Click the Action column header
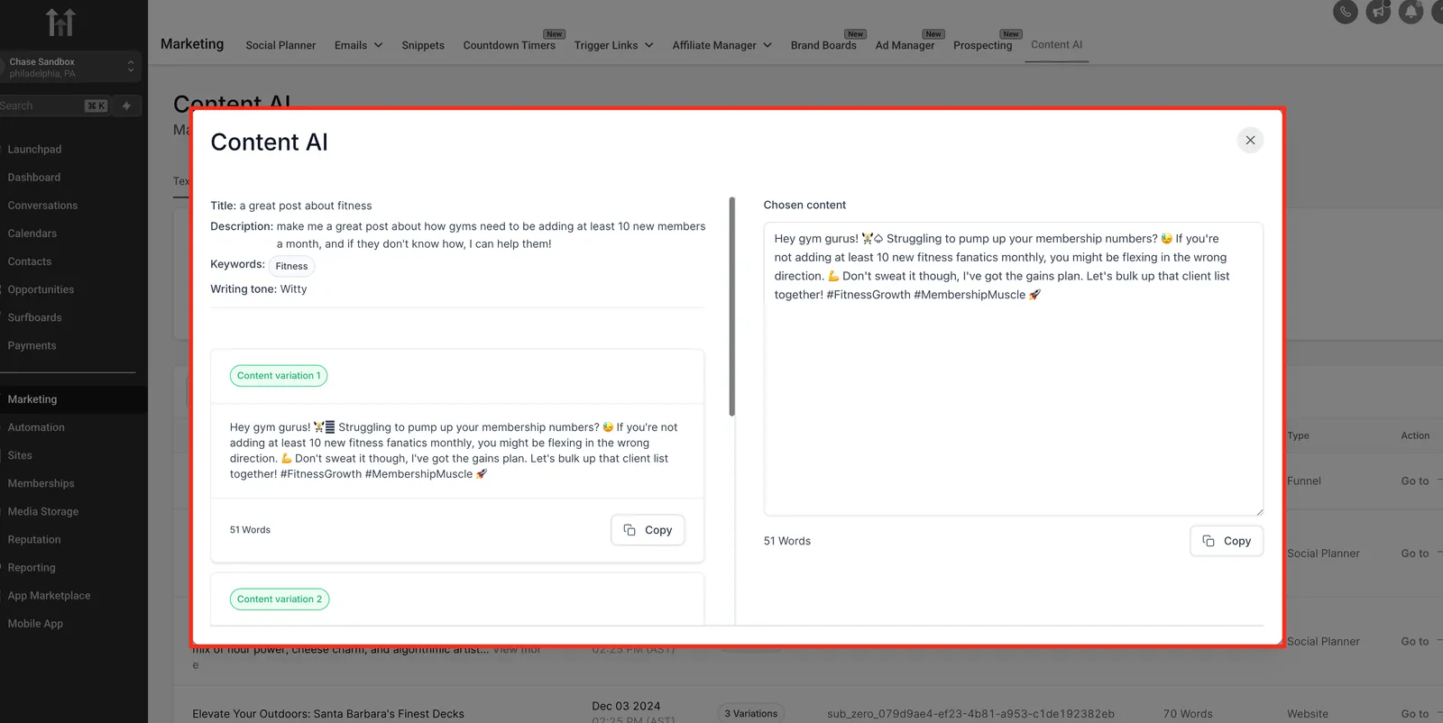This screenshot has width=1443, height=723. 1415,435
